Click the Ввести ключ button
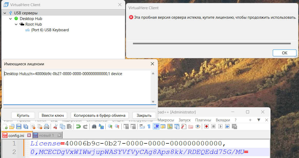 tap(53, 115)
